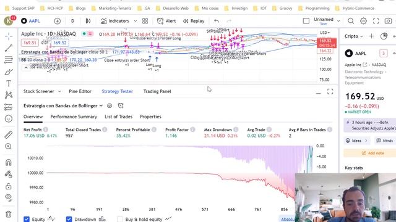Select the trend line drawing tool
396x222 pixels.
(x=9, y=48)
